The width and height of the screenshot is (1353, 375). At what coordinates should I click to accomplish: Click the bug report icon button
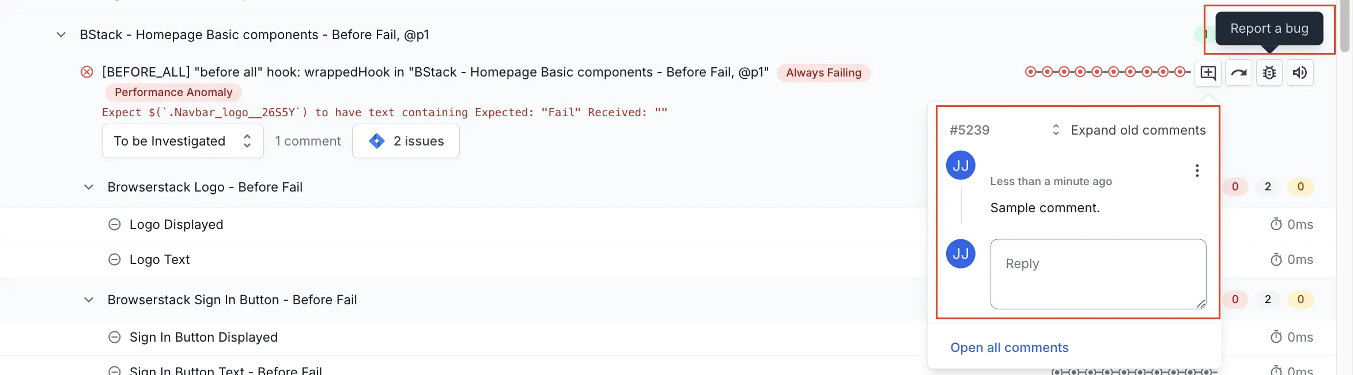1269,72
